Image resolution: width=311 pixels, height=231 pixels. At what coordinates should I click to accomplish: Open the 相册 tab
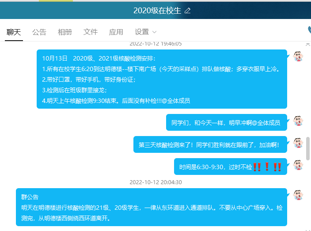point(65,32)
